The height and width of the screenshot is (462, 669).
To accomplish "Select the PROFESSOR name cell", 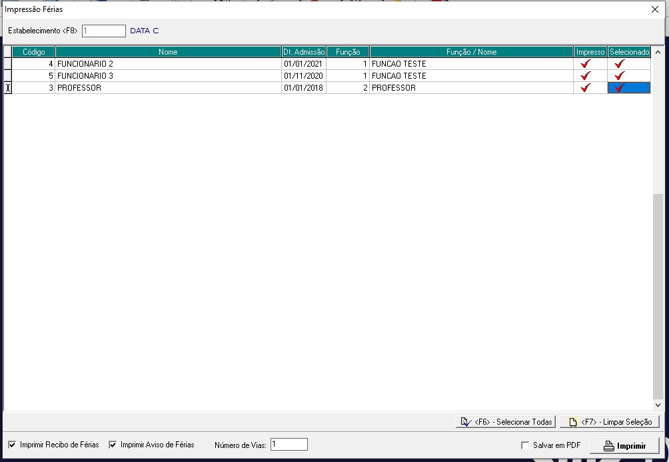I will (x=168, y=87).
